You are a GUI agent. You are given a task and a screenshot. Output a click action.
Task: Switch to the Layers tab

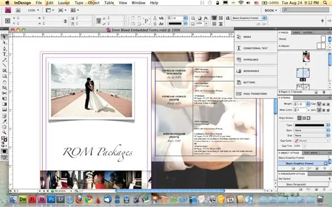tap(308, 33)
